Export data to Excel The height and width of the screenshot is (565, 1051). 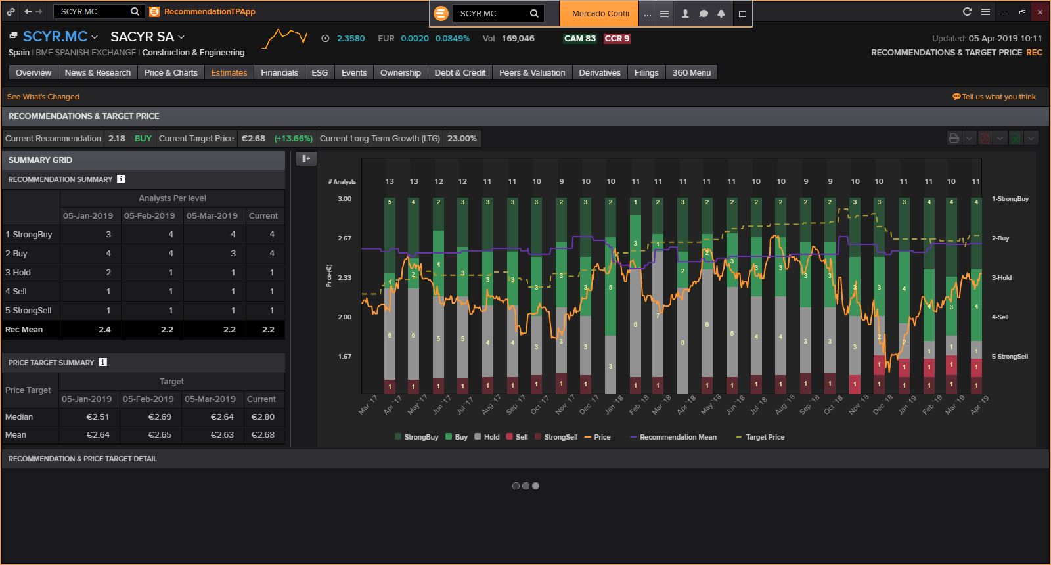[x=1016, y=138]
